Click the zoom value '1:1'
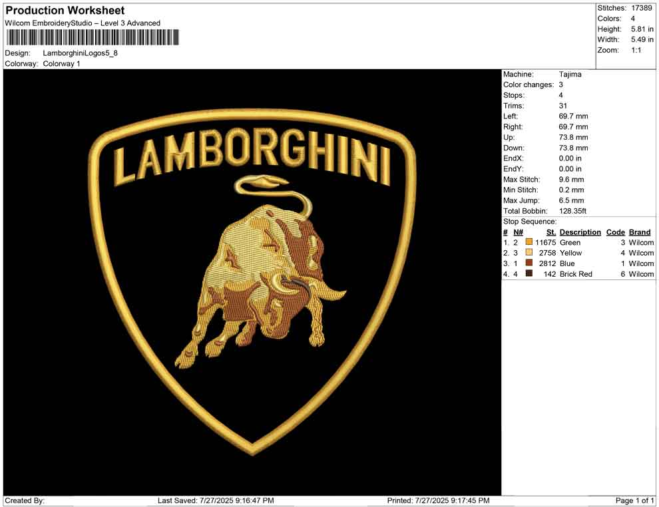 click(x=636, y=50)
